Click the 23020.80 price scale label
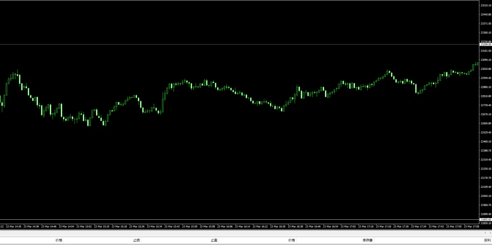This screenshot has height=245, width=492. 486,69
